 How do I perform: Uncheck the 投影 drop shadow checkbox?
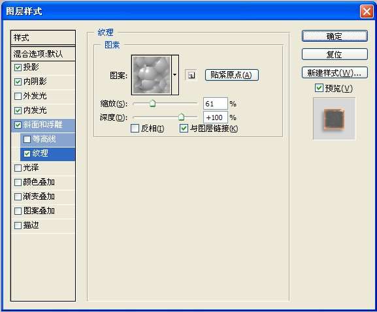(18, 67)
